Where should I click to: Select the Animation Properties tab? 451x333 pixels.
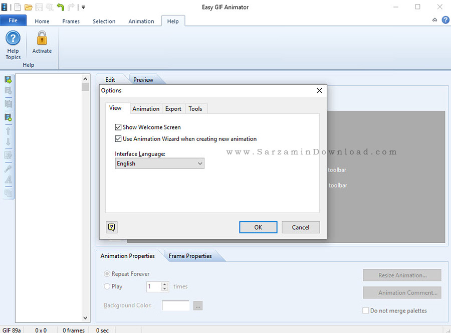click(x=128, y=256)
